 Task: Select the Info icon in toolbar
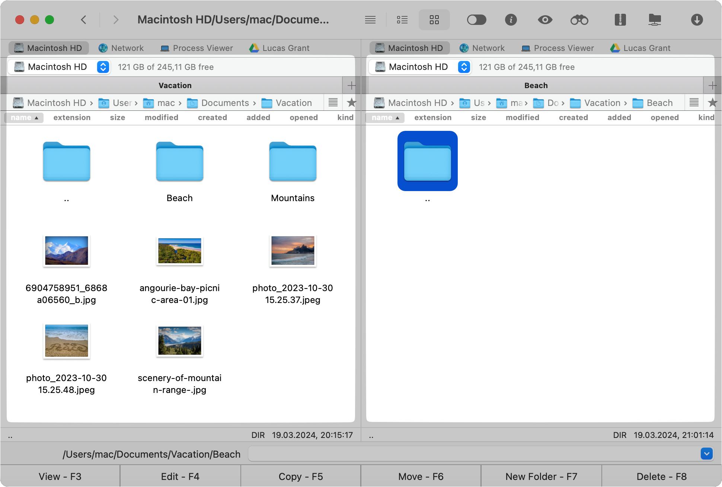[510, 20]
